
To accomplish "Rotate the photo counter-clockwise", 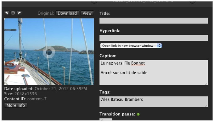I will pyautogui.click(x=7, y=13).
